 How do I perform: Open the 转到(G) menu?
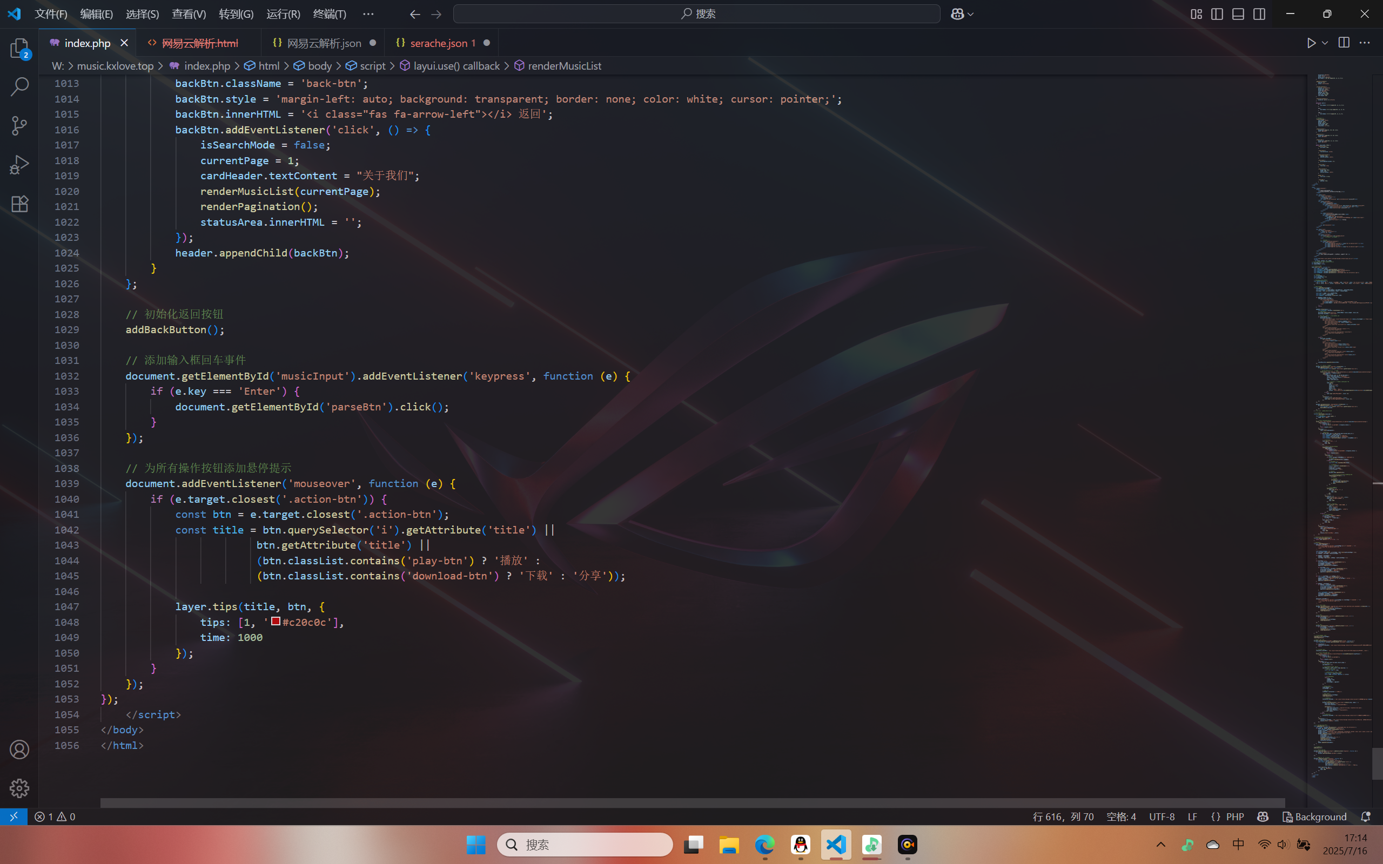coord(236,13)
